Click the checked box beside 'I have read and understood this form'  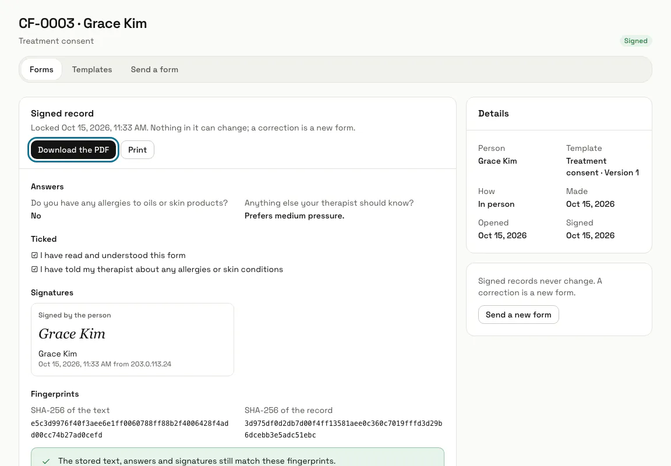[x=35, y=256]
